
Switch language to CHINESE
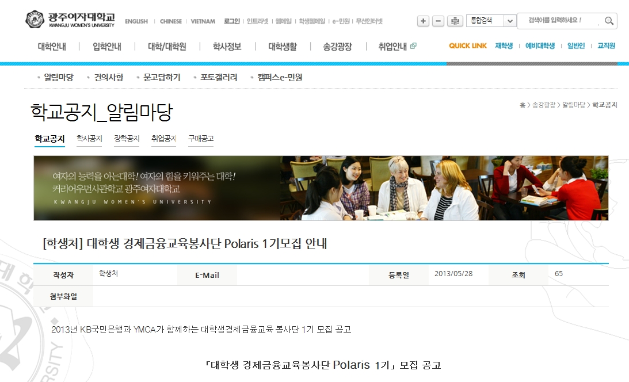pyautogui.click(x=171, y=21)
